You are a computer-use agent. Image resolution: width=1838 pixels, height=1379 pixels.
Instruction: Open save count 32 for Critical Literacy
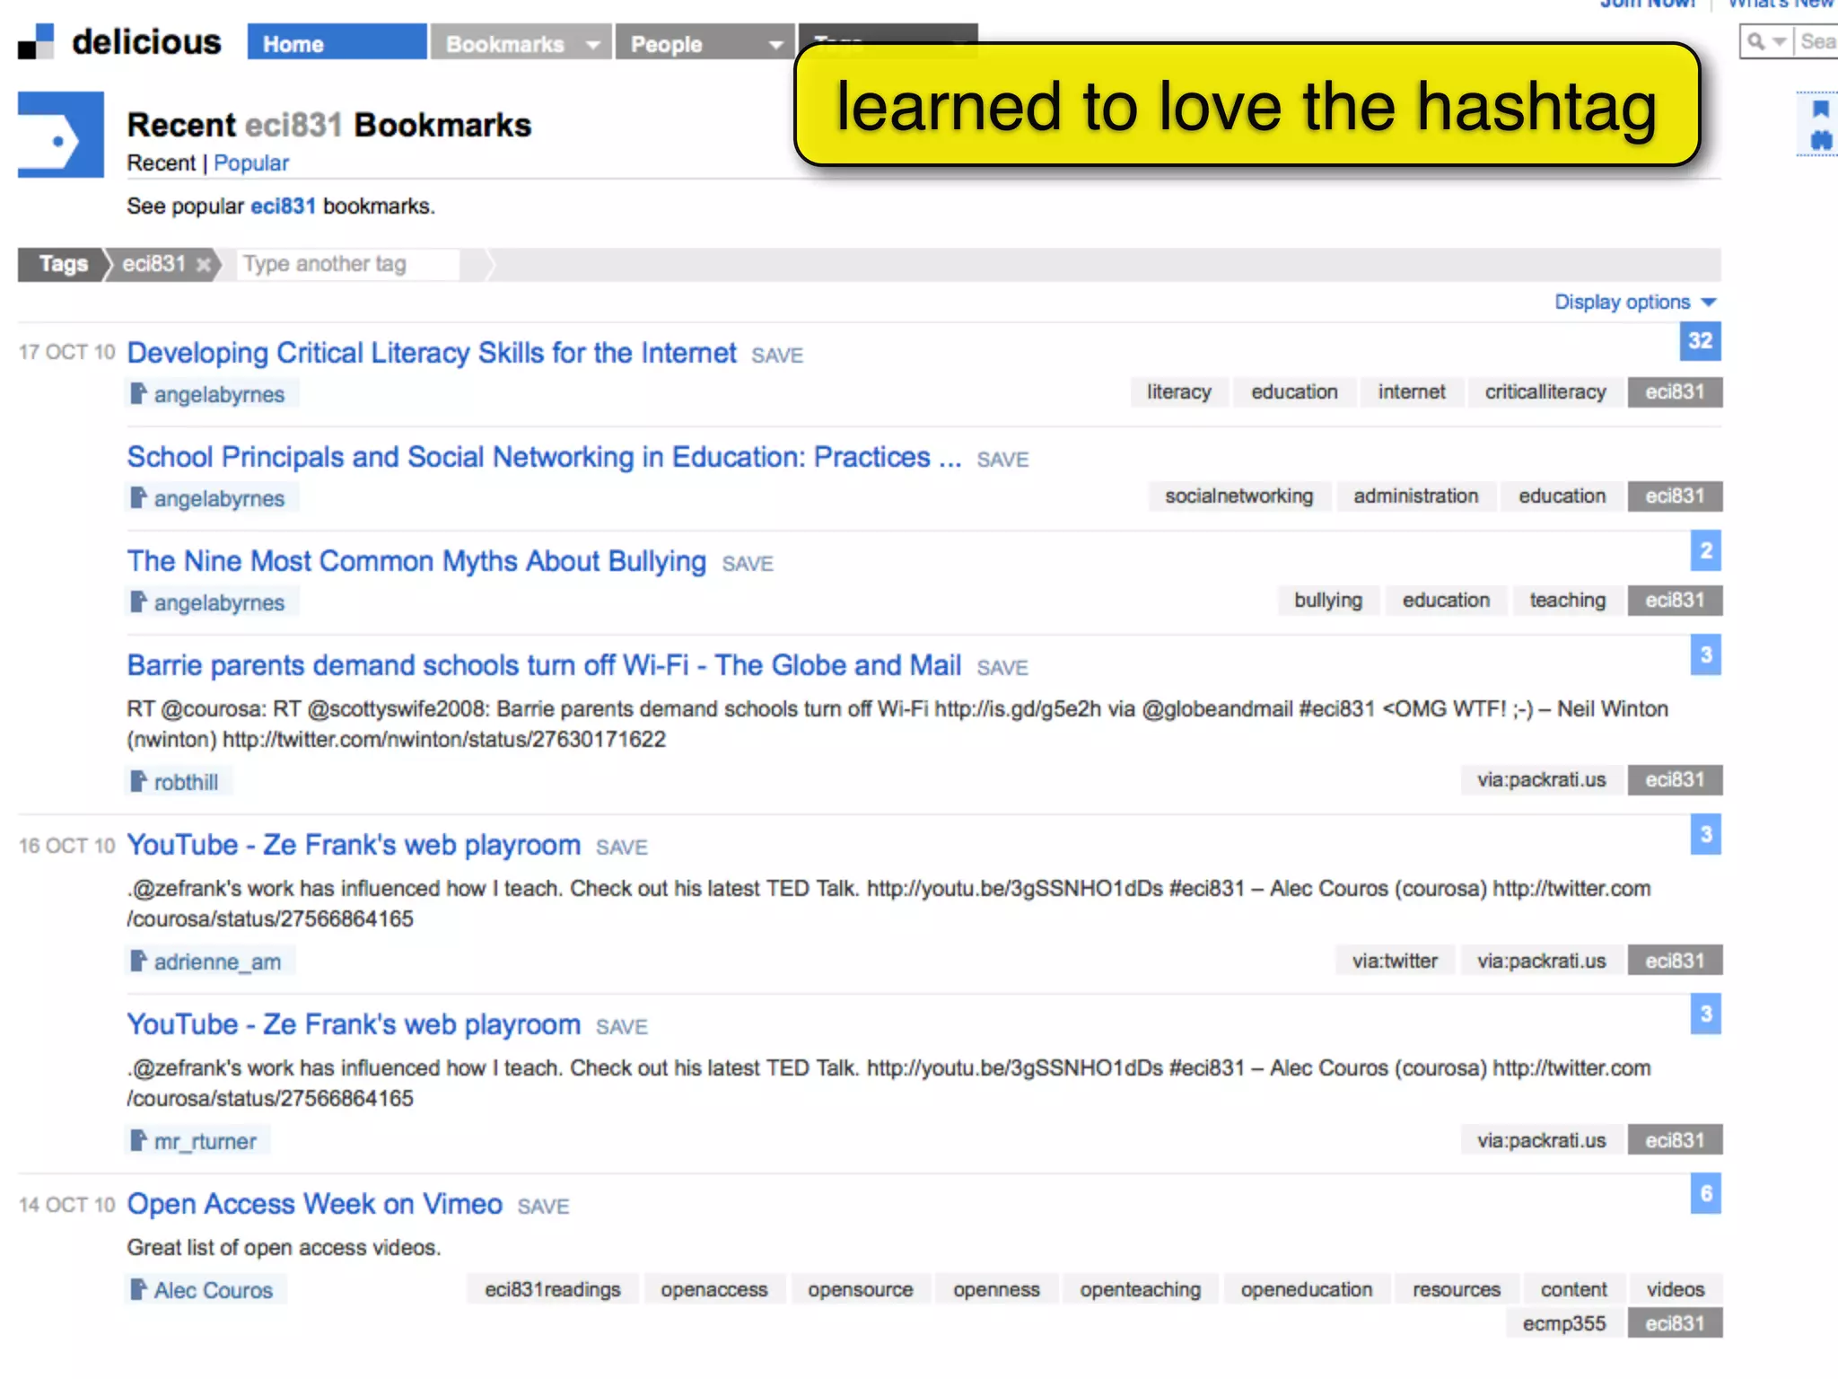click(x=1700, y=341)
